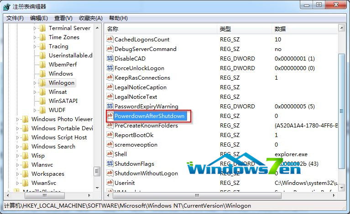Click the KeepRasConnections string value icon

(x=110, y=78)
